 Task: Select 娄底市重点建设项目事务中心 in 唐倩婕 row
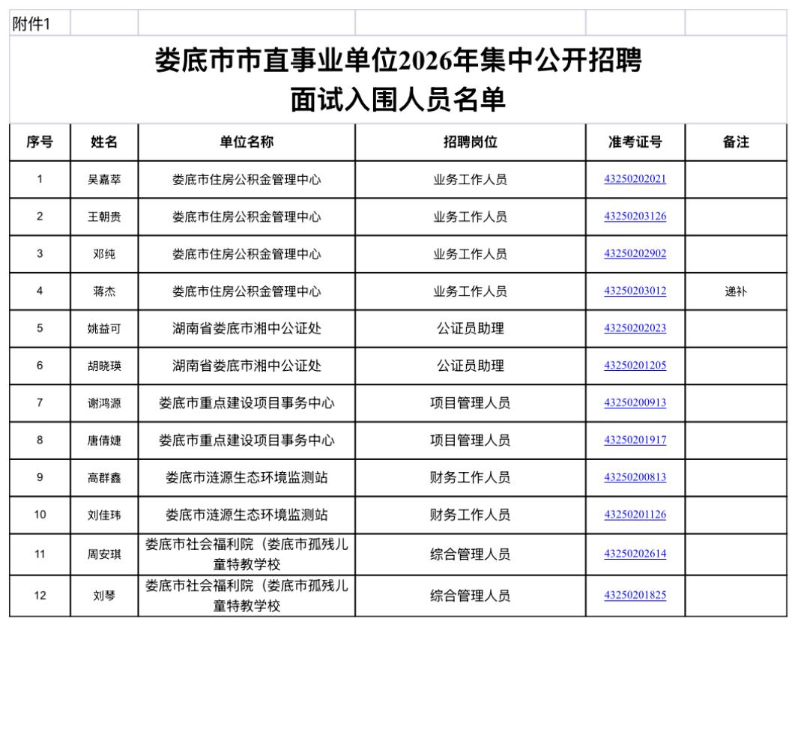click(247, 441)
